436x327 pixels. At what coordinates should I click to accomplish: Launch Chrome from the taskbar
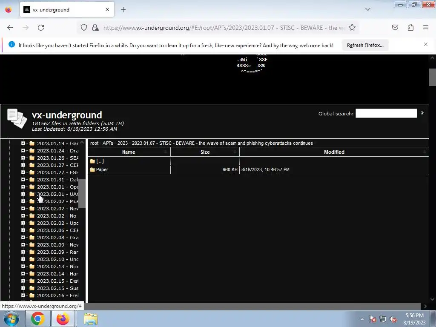[37, 318]
